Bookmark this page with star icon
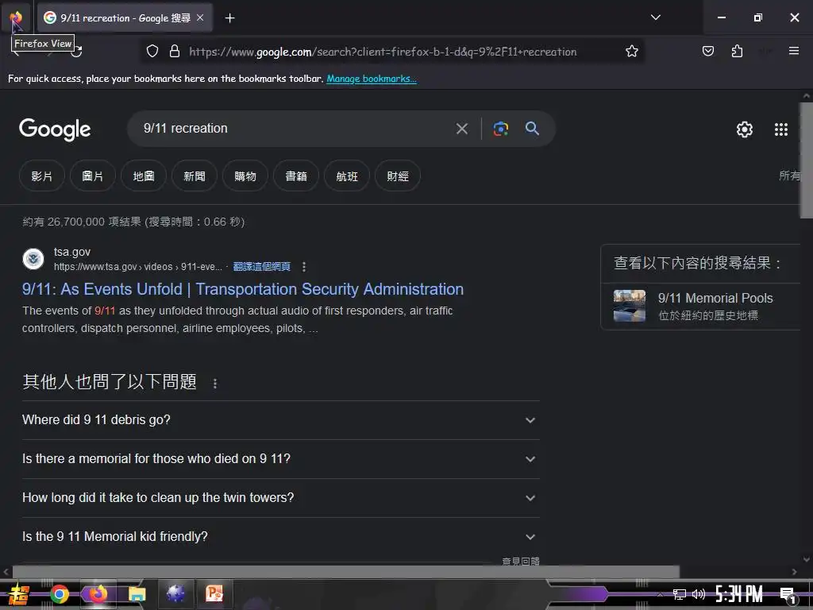 (631, 52)
